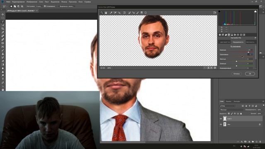The image size is (265, 149).
Task: Select the Adjustment Brush in Camera Raw
Action: [x=137, y=13]
